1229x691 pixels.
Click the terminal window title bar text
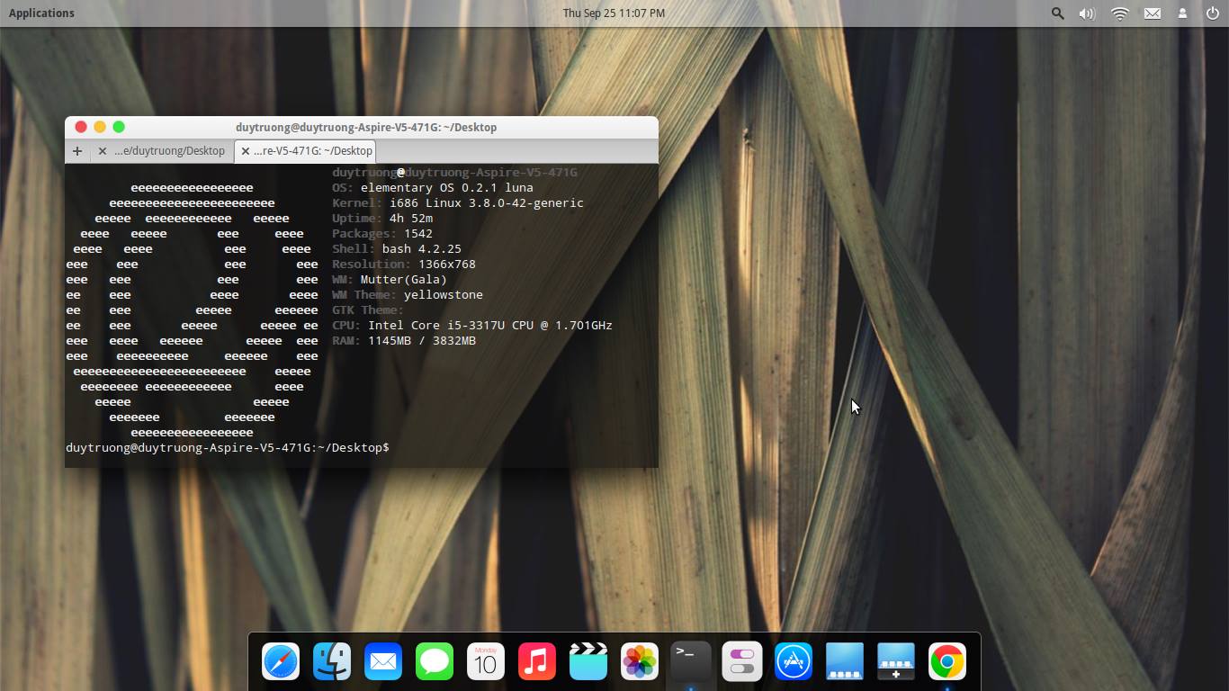tap(366, 127)
